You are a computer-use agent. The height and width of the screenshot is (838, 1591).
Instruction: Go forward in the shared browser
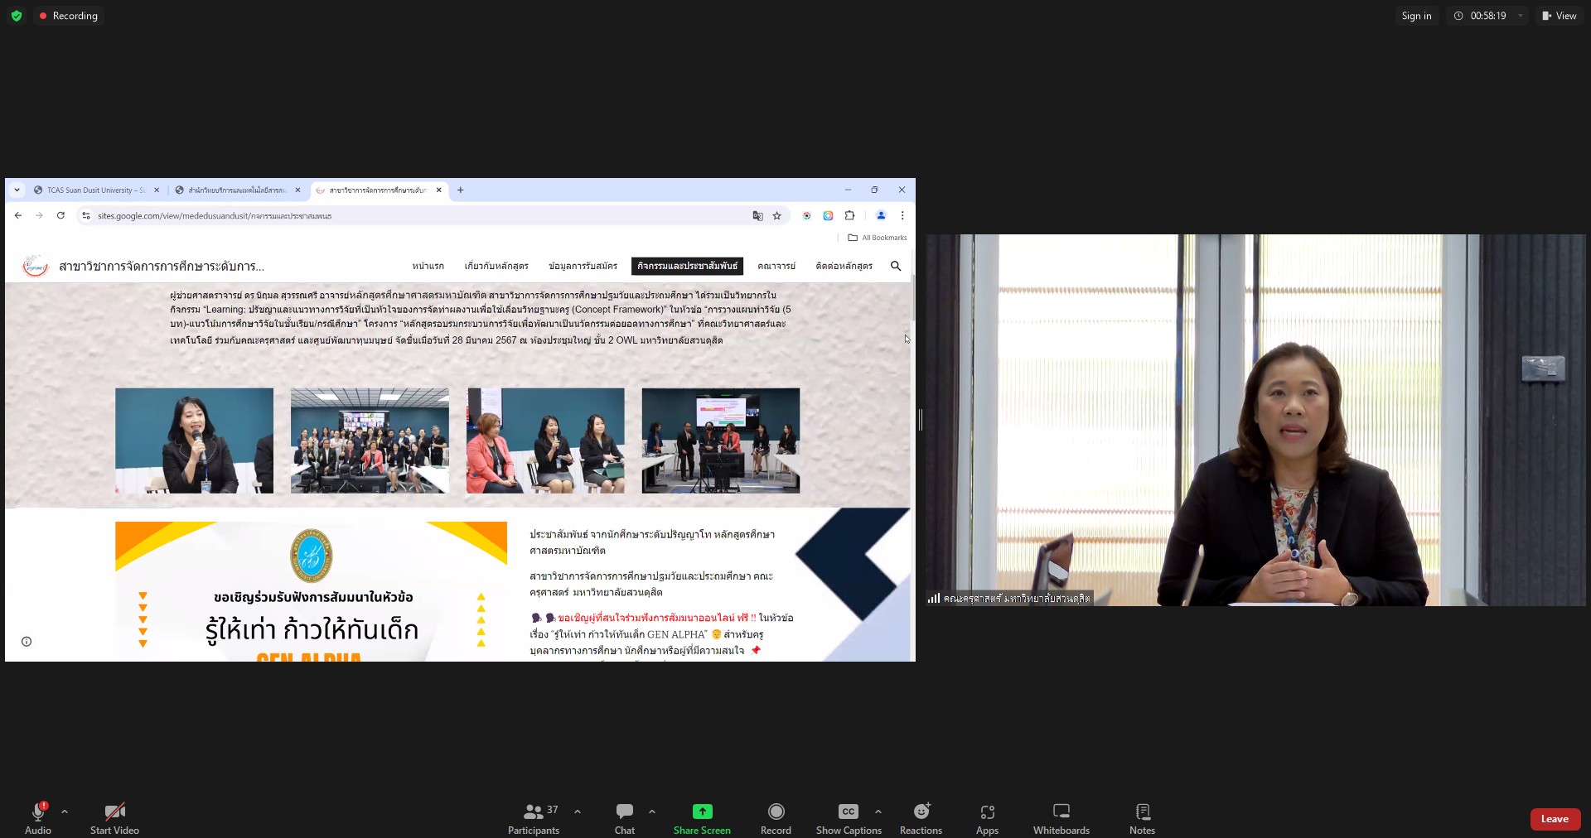[x=39, y=215]
